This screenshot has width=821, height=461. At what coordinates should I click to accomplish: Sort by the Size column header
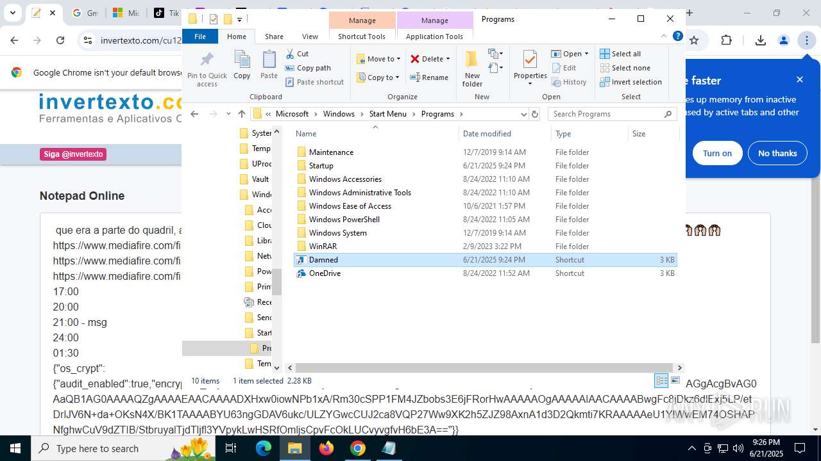pos(653,134)
